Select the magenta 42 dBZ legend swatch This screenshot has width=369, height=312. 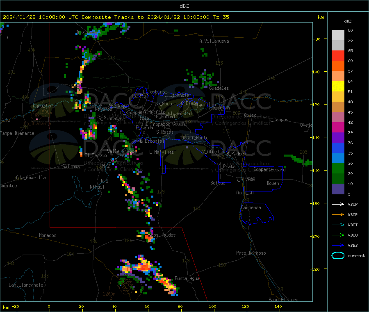(x=338, y=127)
